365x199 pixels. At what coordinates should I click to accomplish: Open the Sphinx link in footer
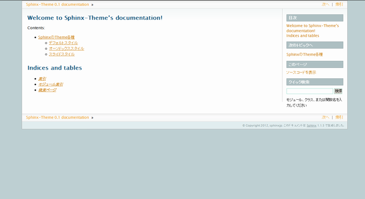point(311,126)
